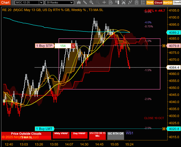Click the MGC 12-25 instrument field

coord(27,3)
